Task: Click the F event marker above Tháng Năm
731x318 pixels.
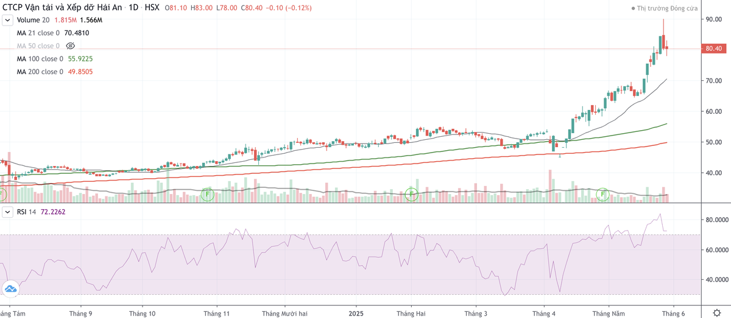Action: click(x=602, y=195)
